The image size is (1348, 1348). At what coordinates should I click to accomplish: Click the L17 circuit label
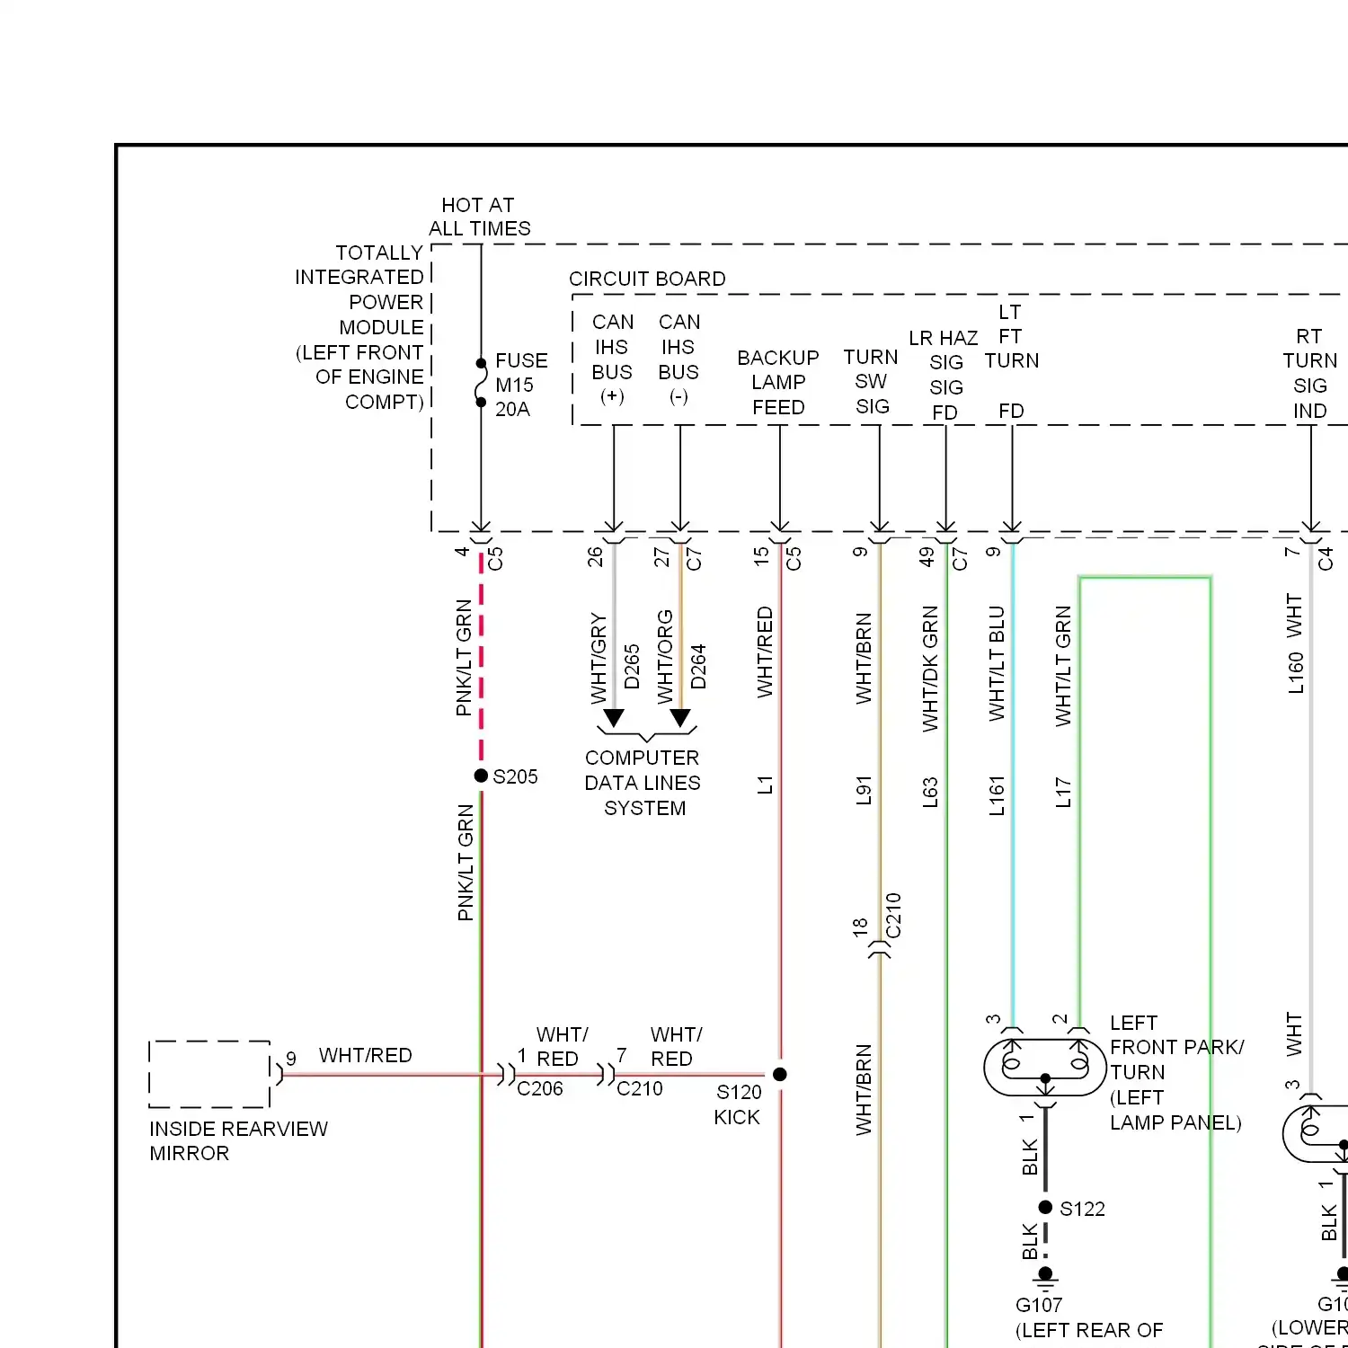click(x=1063, y=793)
